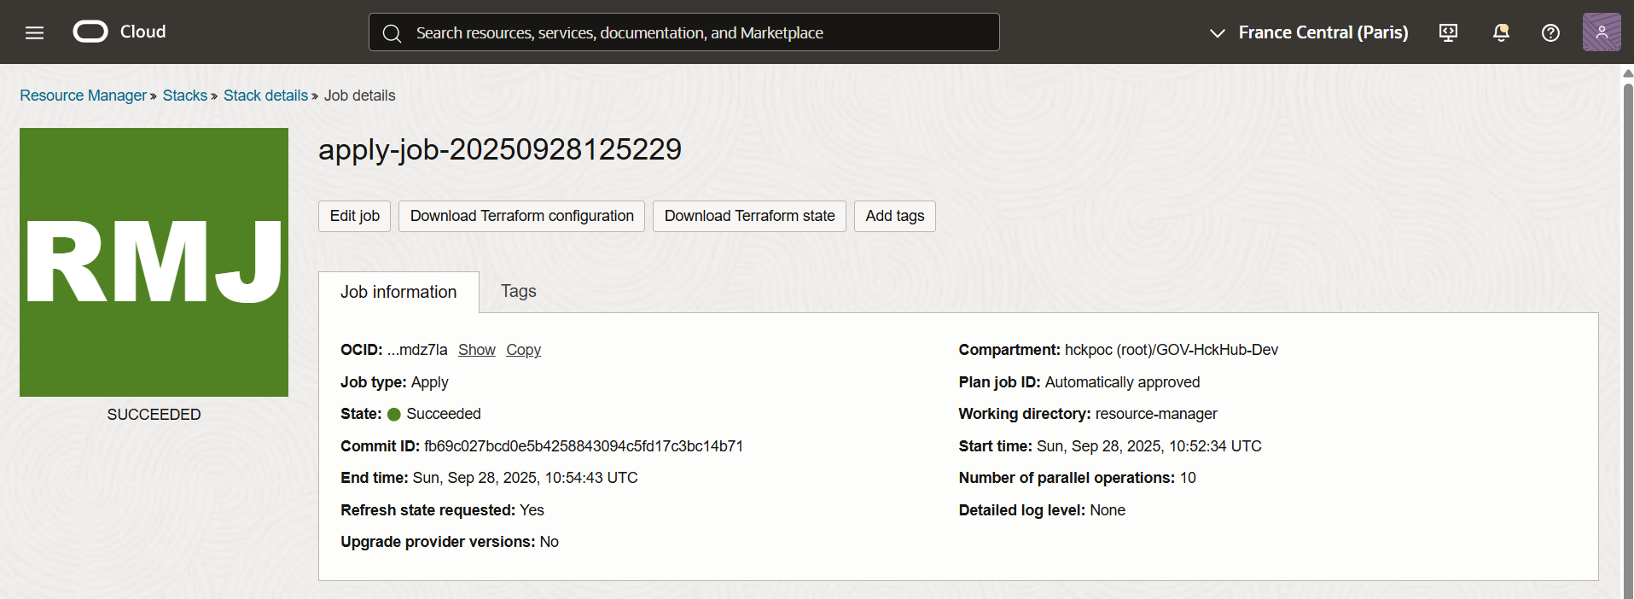The image size is (1634, 599).
Task: Open the hamburger navigation menu
Action: [34, 32]
